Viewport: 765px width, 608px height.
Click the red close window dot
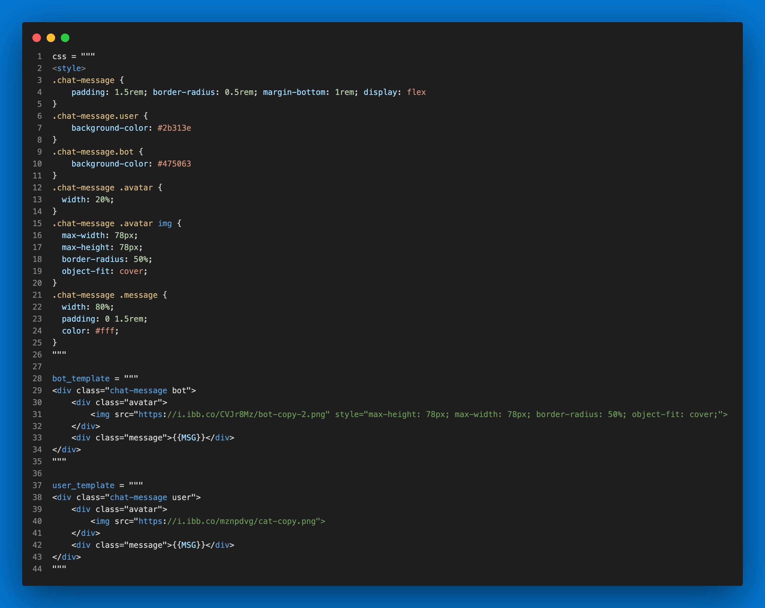(37, 38)
